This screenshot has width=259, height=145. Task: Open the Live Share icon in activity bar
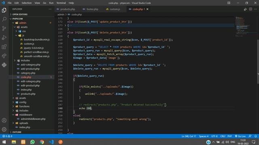tap(4, 56)
